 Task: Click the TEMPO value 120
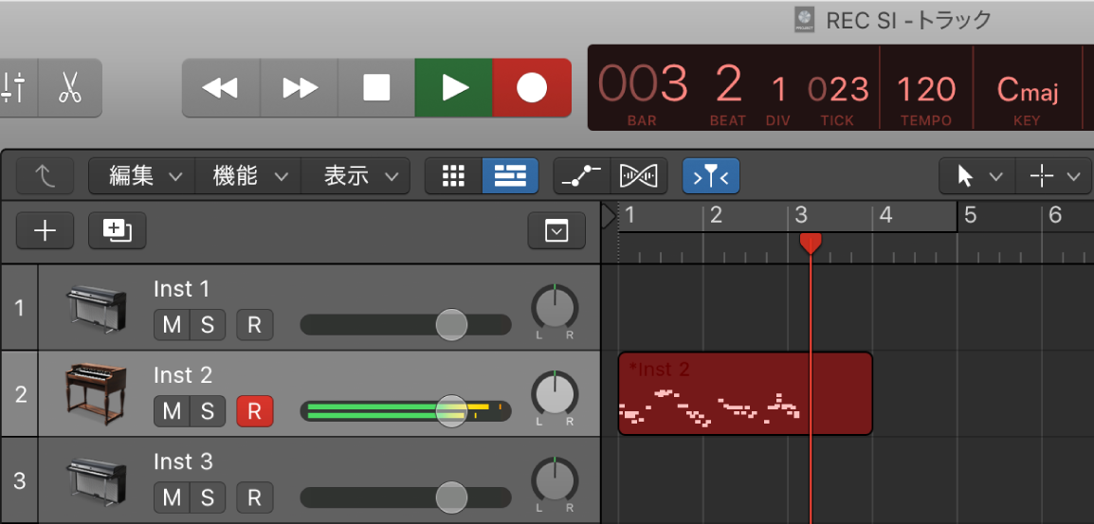926,90
